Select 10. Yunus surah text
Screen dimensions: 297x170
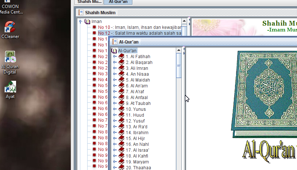[x=136, y=109]
